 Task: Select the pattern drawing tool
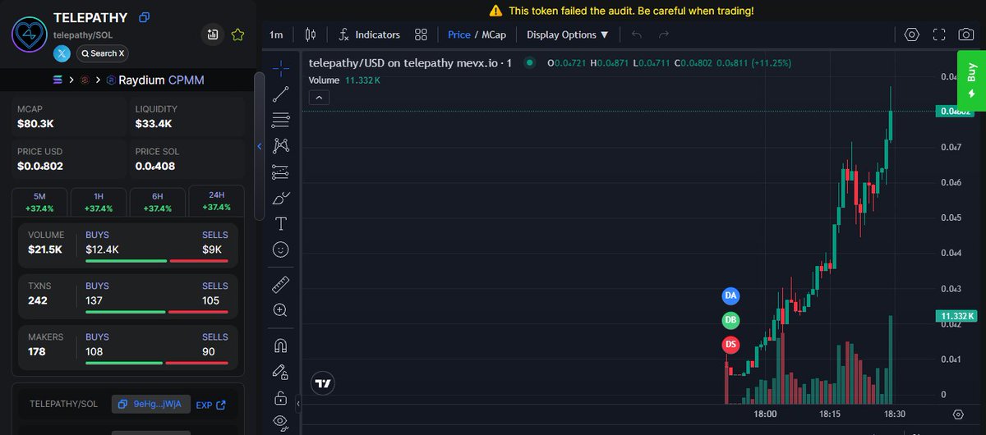pos(280,145)
